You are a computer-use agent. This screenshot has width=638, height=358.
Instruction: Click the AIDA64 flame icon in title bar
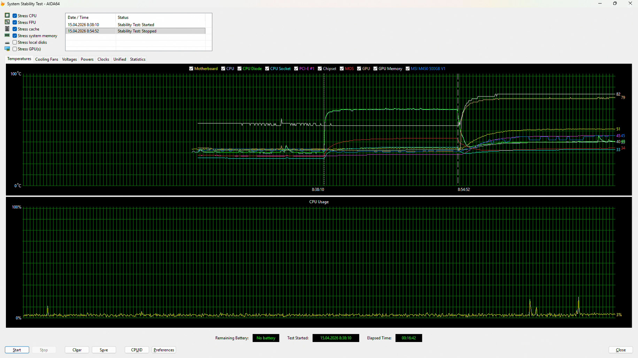coord(3,4)
